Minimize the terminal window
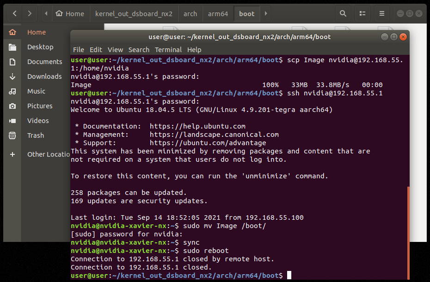 click(x=385, y=37)
